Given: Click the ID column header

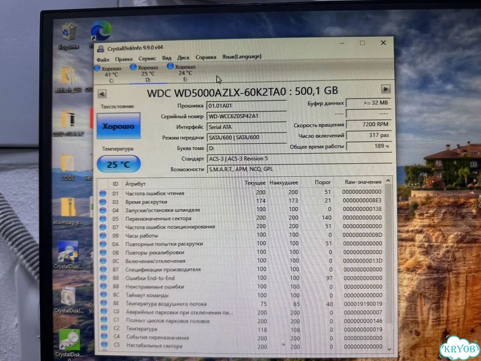Looking at the screenshot, I should click(115, 184).
